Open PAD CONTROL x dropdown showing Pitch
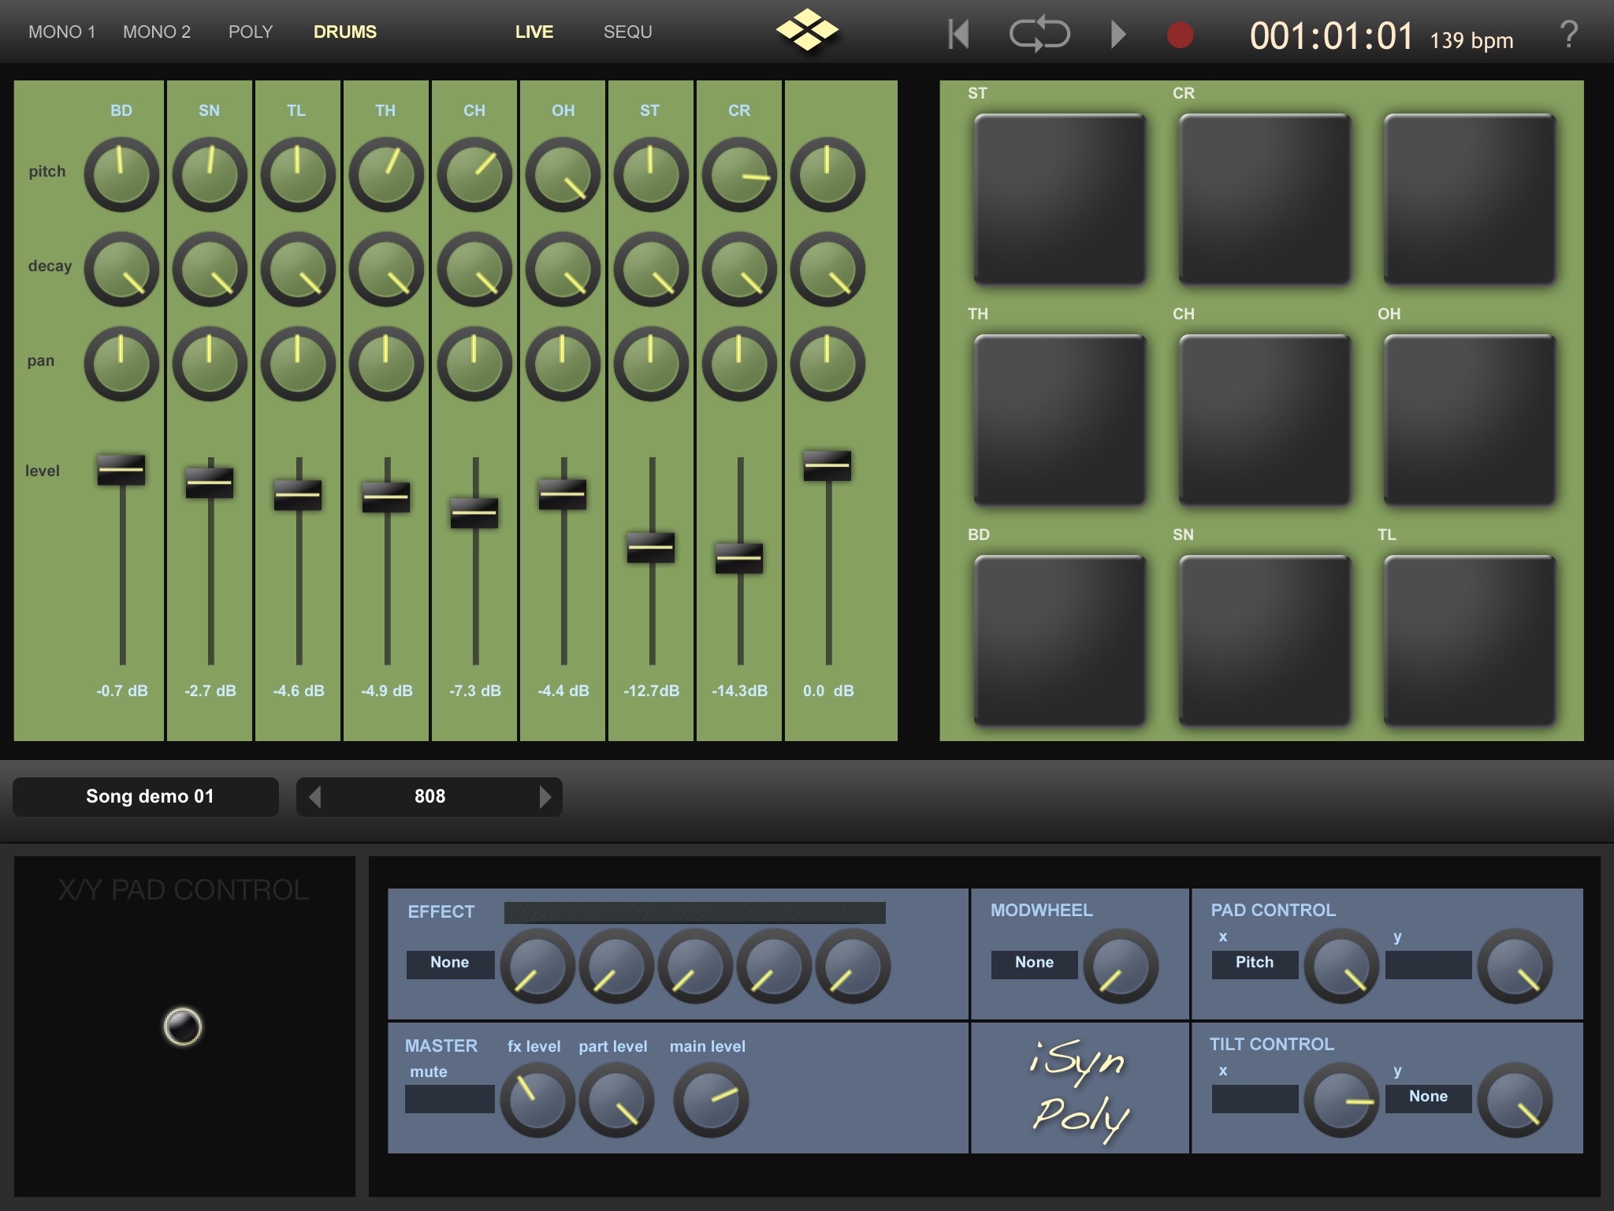Screen dimensions: 1614x1211 1255,963
